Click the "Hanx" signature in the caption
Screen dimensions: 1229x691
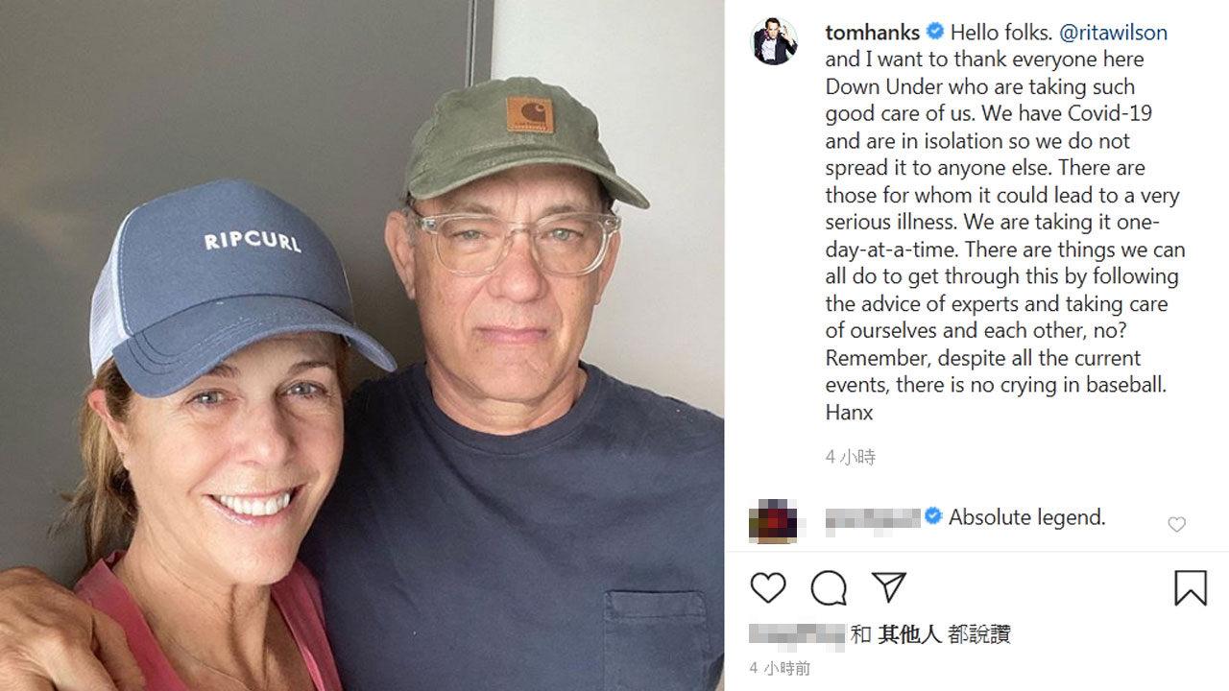point(849,413)
